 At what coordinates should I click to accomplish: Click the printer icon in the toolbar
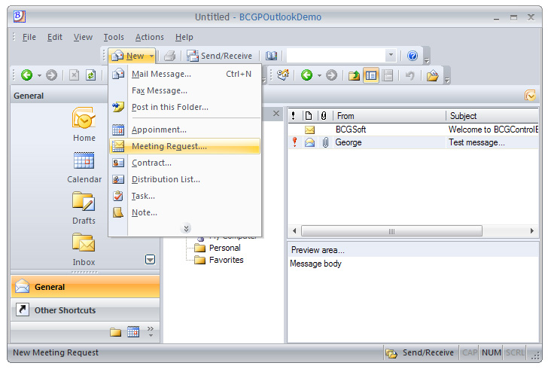pos(169,56)
